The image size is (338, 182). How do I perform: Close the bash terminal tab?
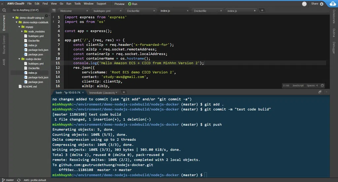coord(83,92)
